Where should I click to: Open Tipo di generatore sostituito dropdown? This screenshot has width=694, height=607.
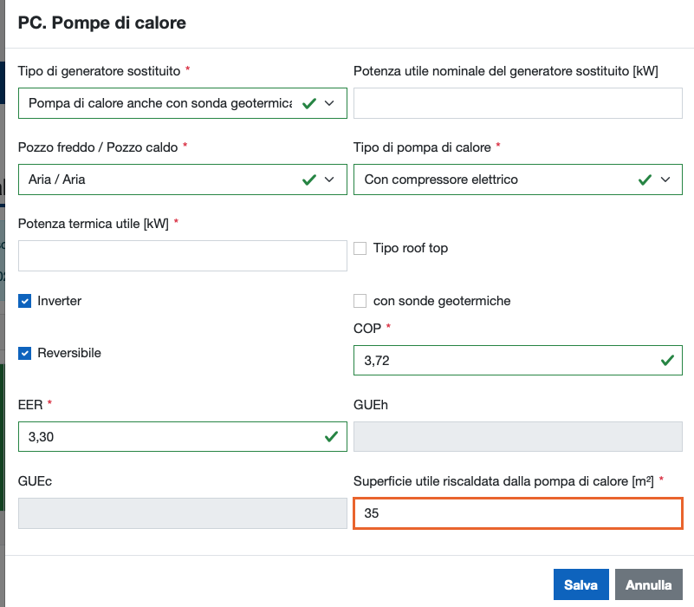[329, 103]
